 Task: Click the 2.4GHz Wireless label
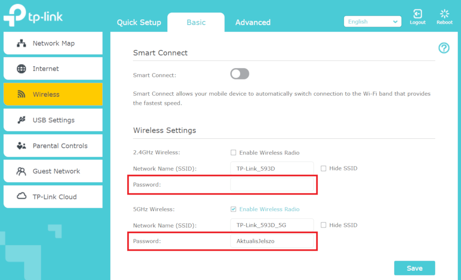156,153
